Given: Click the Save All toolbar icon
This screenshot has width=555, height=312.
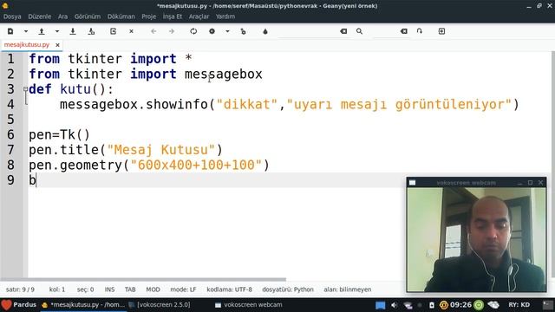Looking at the screenshot, I should point(91,31).
